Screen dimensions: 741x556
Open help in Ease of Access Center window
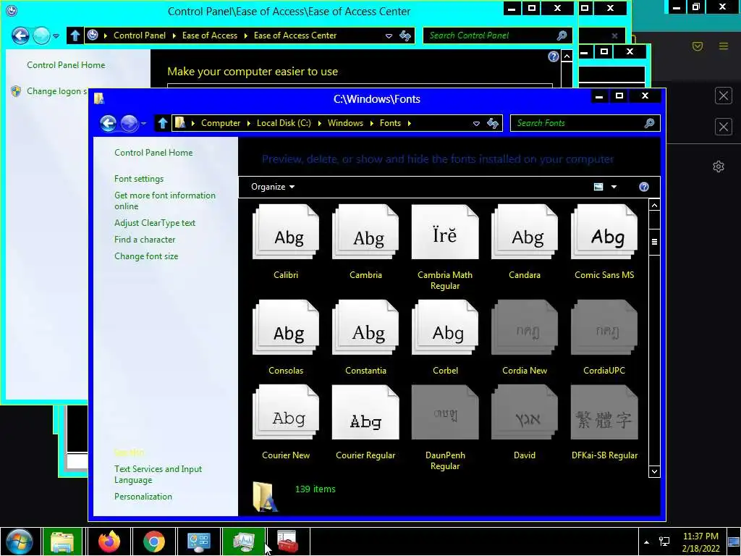(554, 56)
